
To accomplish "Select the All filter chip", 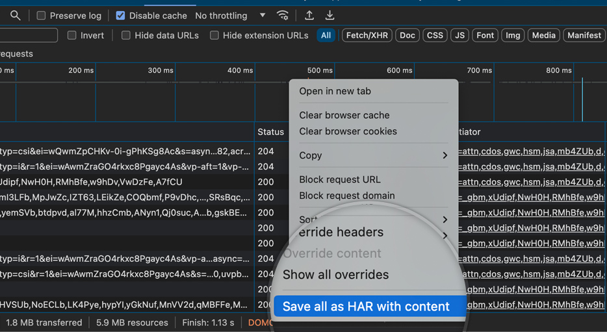I will coord(326,35).
